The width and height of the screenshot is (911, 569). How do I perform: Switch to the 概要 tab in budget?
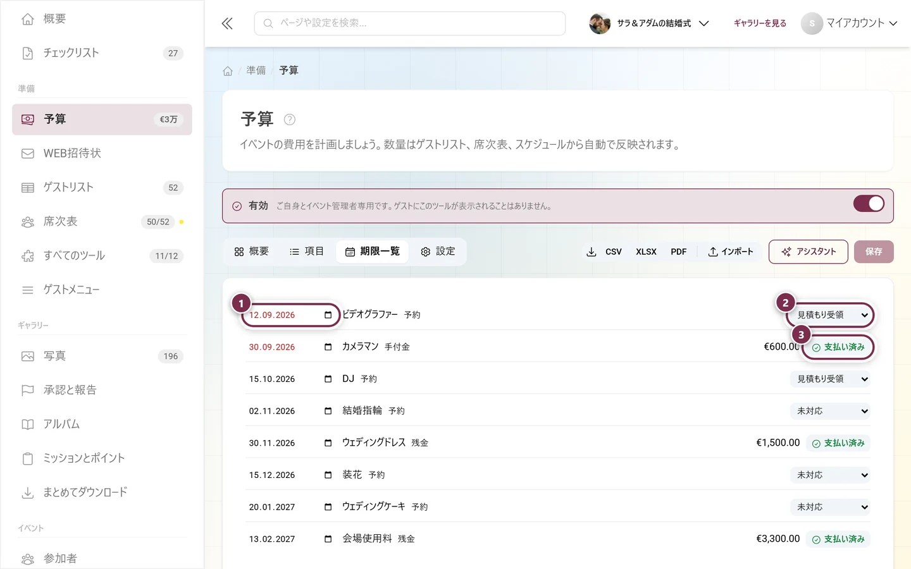(x=252, y=252)
